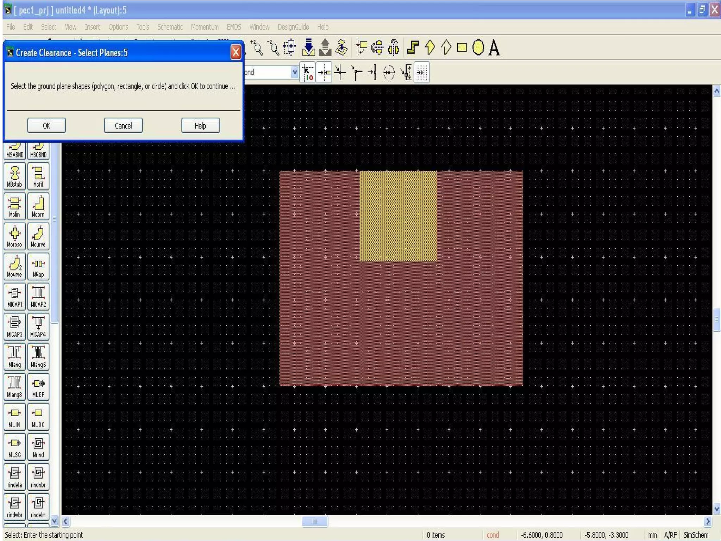Click OK in Create Clearance dialog
721x541 pixels.
46,126
